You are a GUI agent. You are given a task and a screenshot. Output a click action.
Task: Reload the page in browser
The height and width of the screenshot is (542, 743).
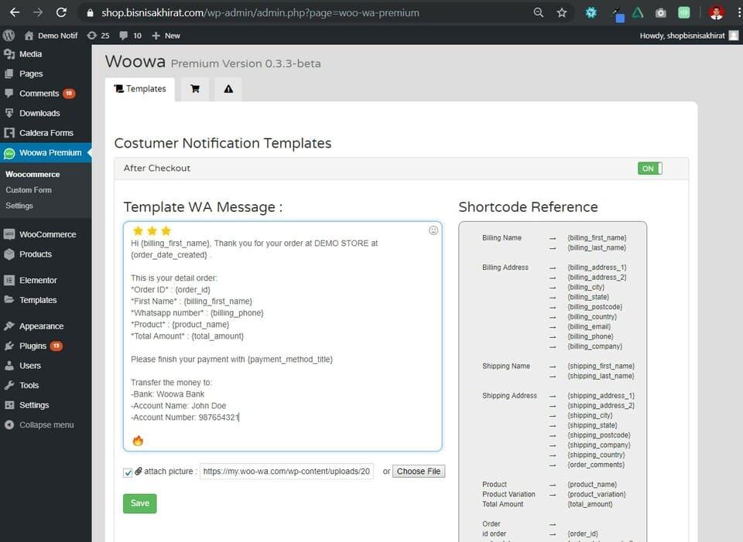point(61,13)
